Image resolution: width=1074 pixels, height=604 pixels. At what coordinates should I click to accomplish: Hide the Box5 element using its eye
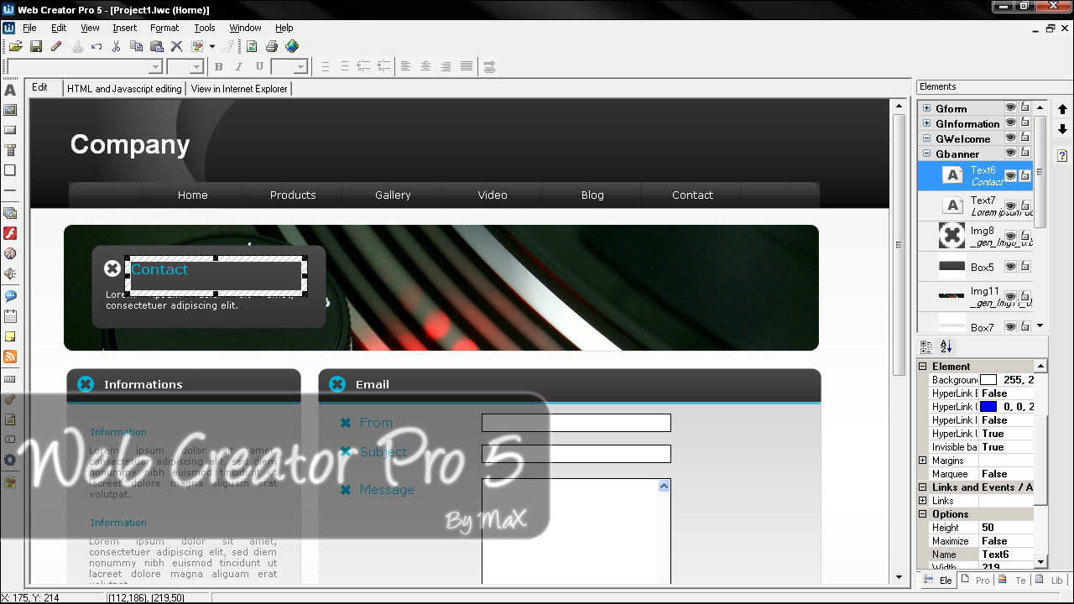(1010, 267)
